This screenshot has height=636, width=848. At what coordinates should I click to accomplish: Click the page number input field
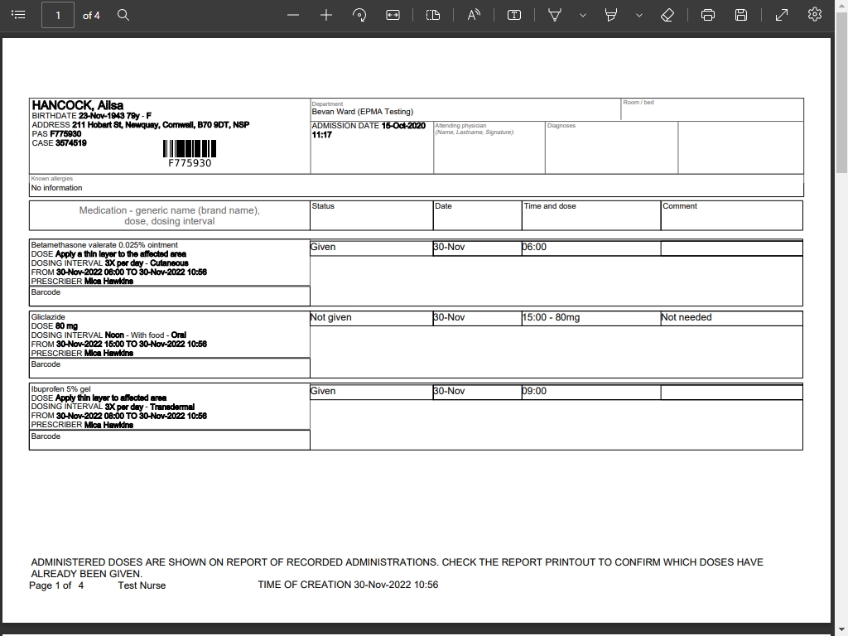click(58, 15)
